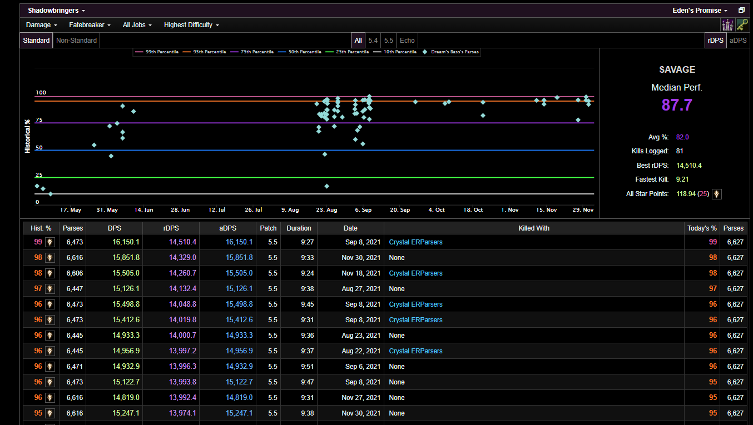This screenshot has height=425, width=753.
Task: Click the golden key icon
Action: 742,24
